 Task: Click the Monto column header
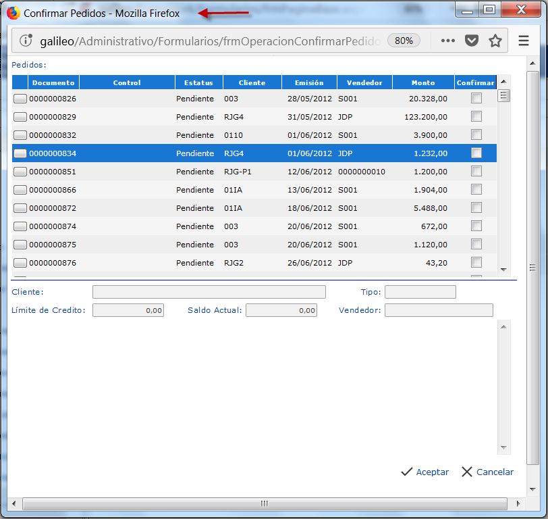423,82
